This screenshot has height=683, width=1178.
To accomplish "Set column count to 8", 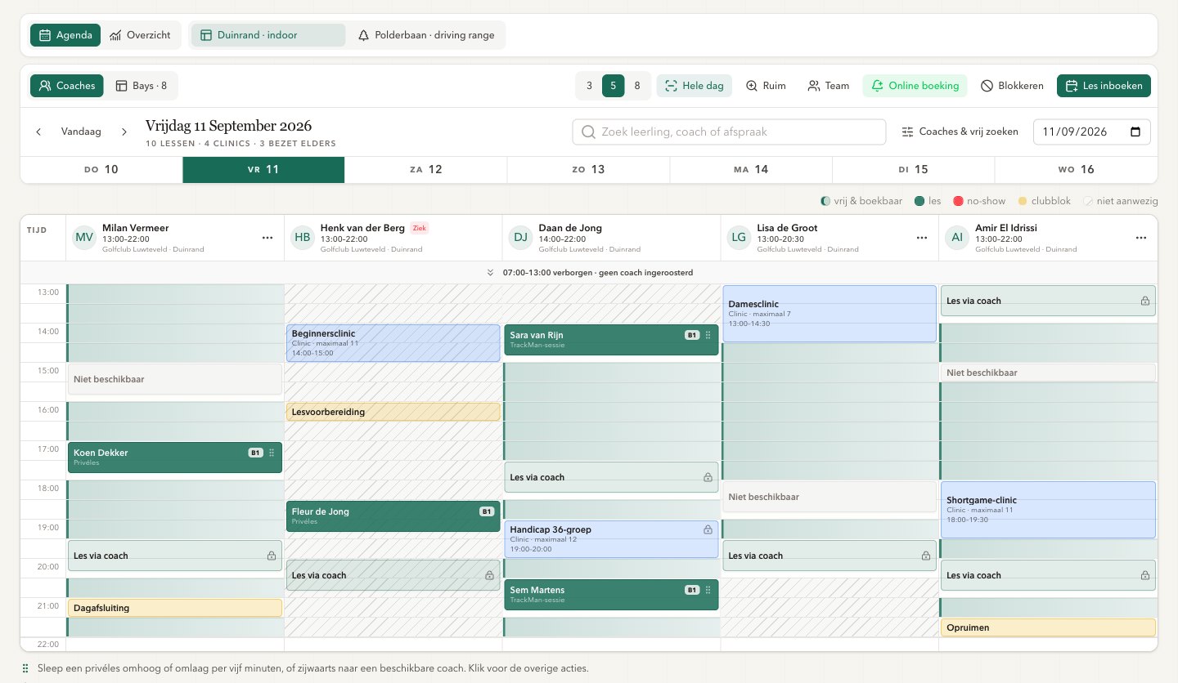I will click(637, 86).
